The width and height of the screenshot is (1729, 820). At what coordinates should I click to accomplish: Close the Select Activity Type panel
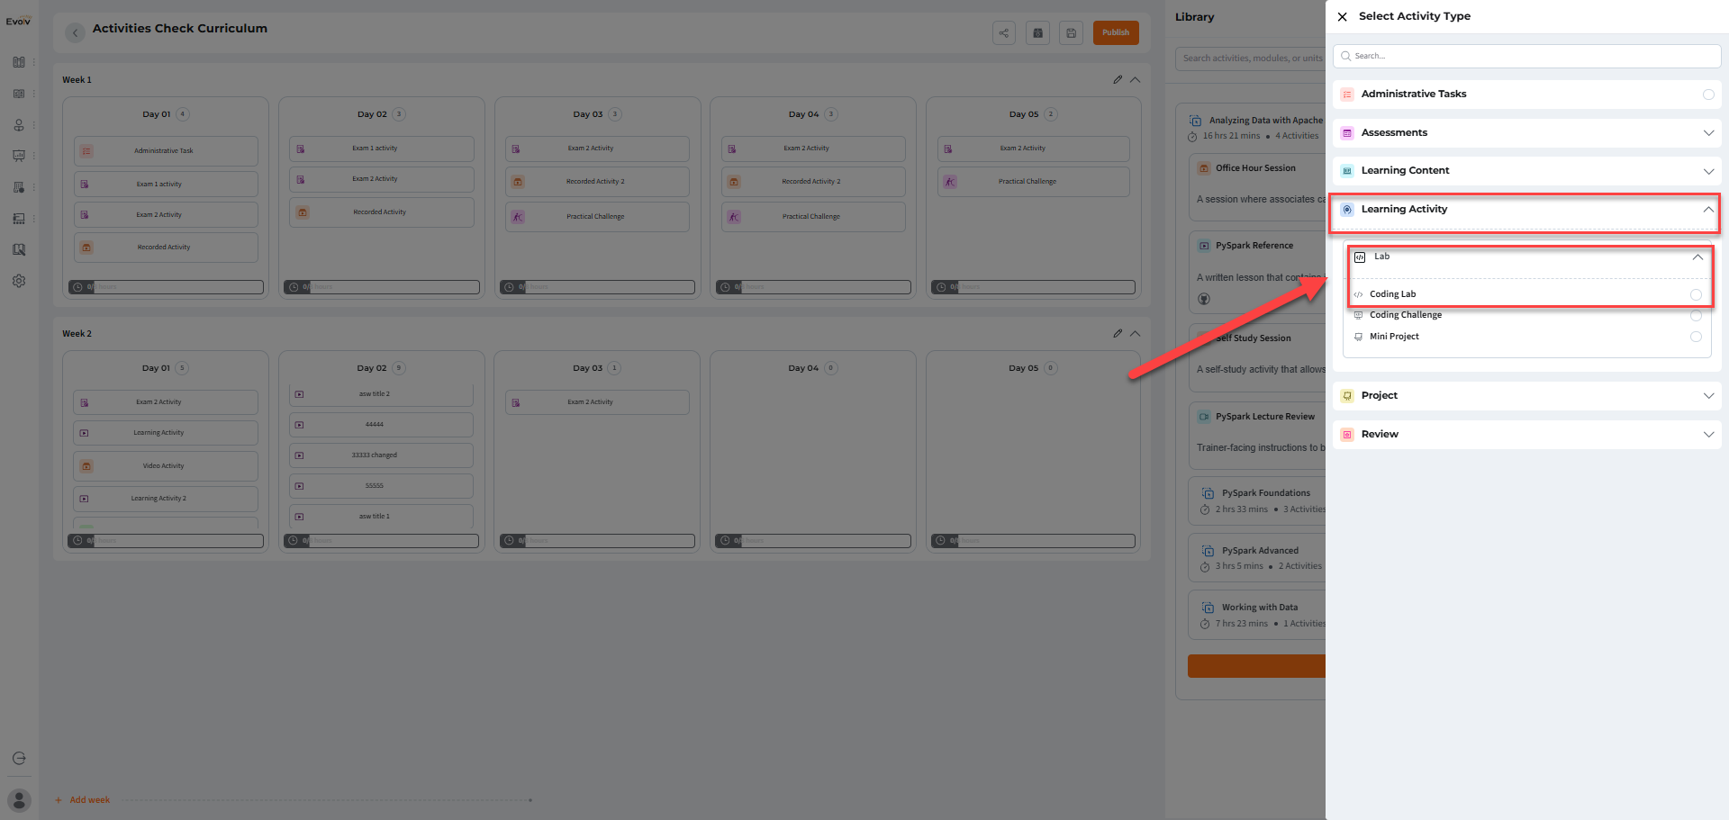1342,17
